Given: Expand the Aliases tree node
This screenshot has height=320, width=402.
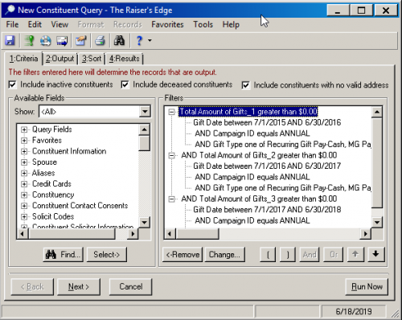Looking at the screenshot, I should click(24, 173).
